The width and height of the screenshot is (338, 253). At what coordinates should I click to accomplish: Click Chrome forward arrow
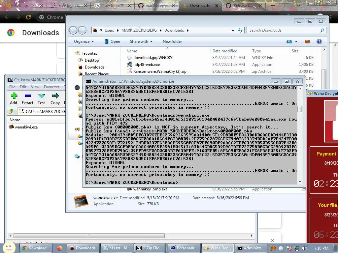(18, 17)
